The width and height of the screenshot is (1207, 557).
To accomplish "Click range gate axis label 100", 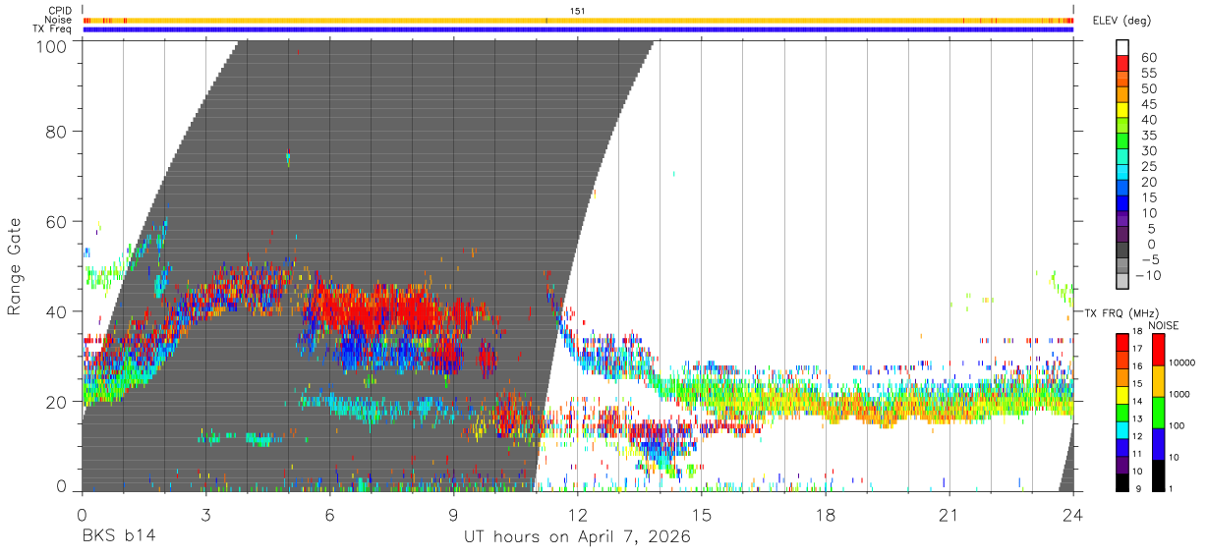I will (x=51, y=46).
